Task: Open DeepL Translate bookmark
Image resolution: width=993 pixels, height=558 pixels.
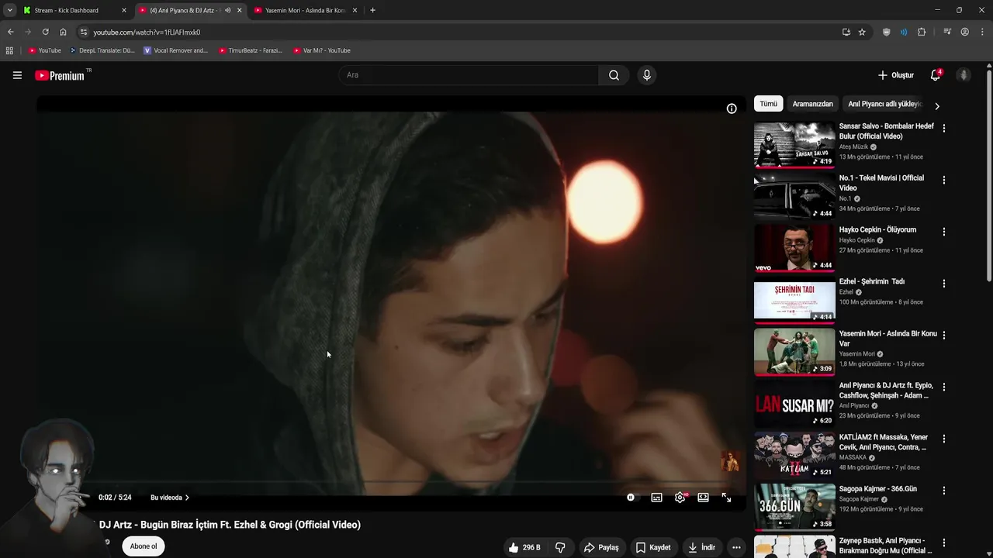Action: click(102, 50)
